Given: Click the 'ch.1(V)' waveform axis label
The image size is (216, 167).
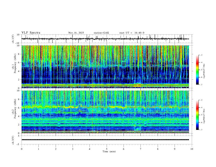Looking at the screenshot, I should [13, 39].
